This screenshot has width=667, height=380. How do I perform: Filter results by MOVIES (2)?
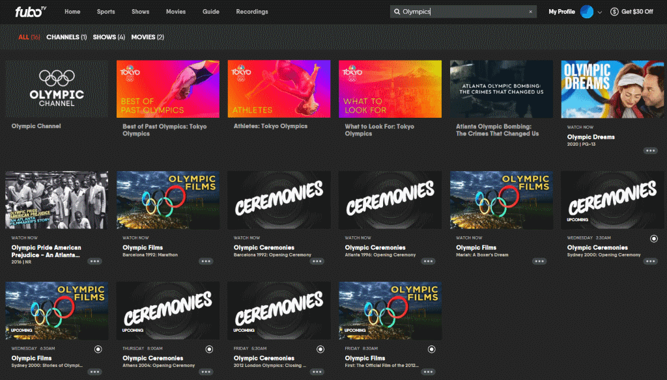point(148,37)
